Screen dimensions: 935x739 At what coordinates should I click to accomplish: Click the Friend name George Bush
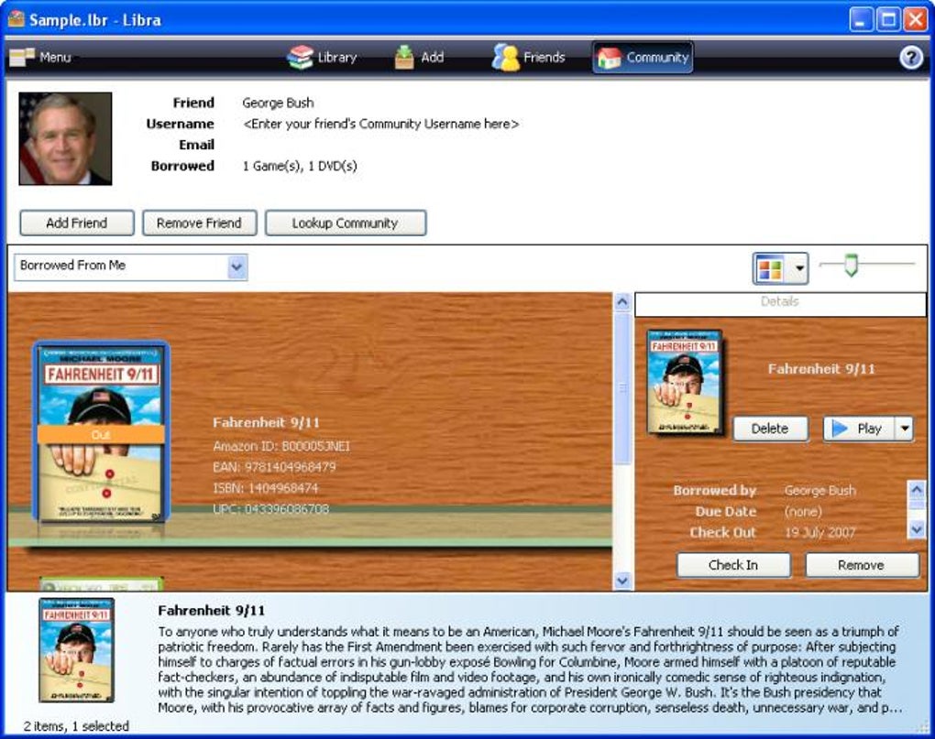coord(278,103)
